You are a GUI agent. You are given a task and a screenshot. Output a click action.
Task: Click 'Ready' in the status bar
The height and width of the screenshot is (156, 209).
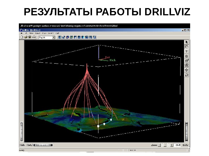click(x=22, y=150)
